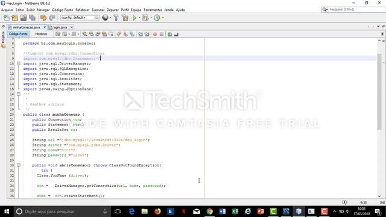This screenshot has width=386, height=217.
Task: Open the Ferramentas menu
Action: point(153,10)
